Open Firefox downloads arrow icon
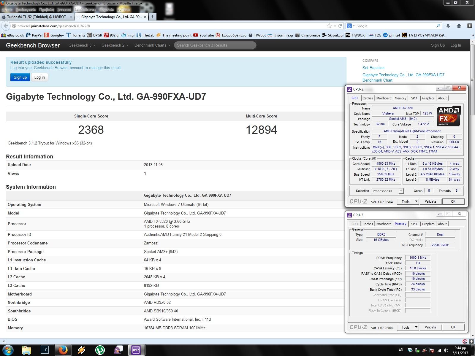Screen dimensions: 475x356 pyautogui.click(x=448, y=26)
